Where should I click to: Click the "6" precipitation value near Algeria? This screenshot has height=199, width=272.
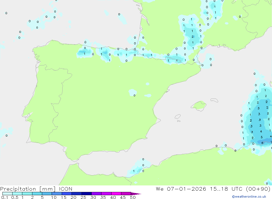point(262,143)
